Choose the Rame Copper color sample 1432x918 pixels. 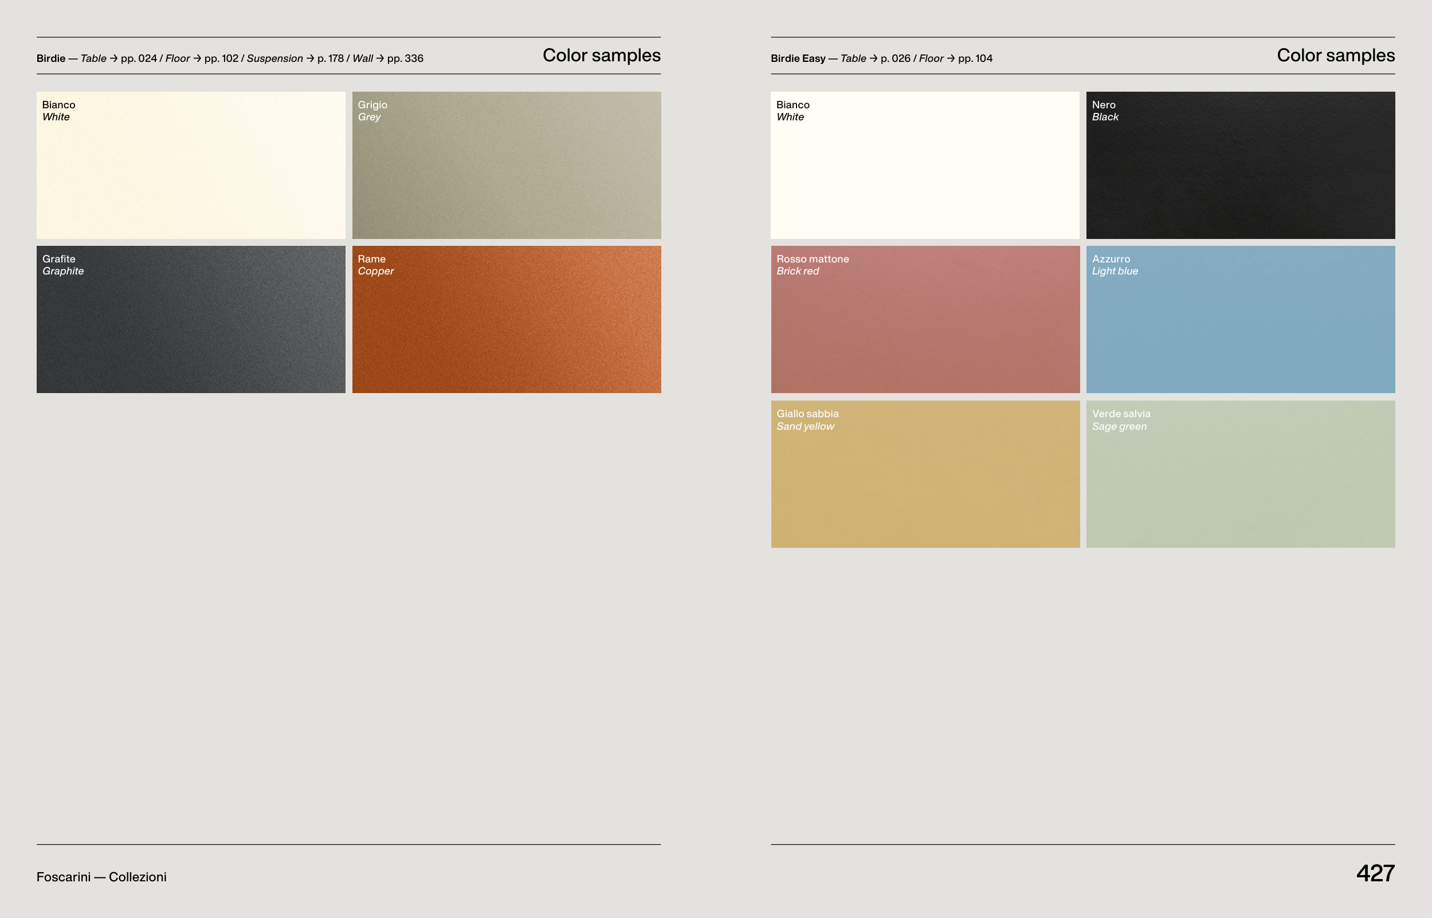(507, 320)
